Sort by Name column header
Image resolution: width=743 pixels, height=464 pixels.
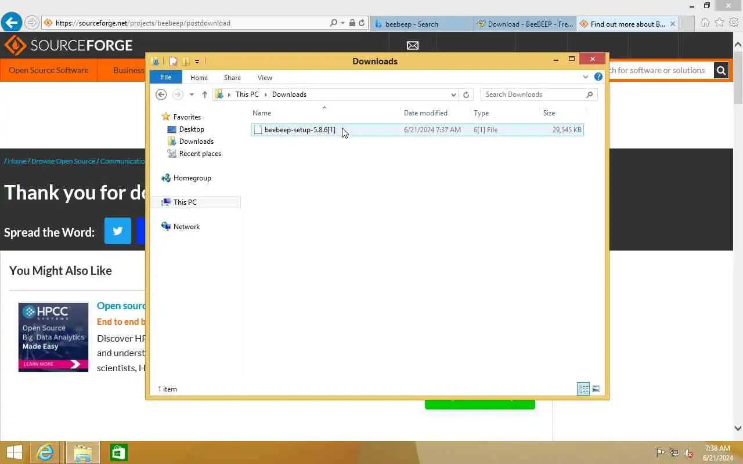(262, 113)
